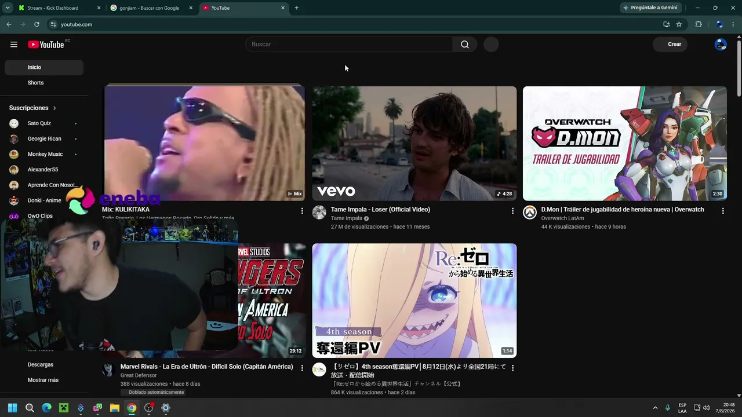Open the Chrome profile avatar in toolbar

click(719, 24)
